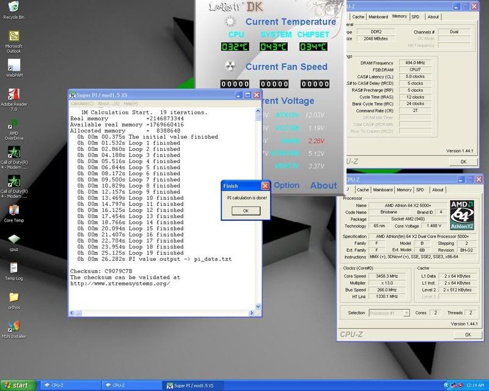489x391 pixels.
Task: Open the Calculate menu in Super PI
Action: click(81, 104)
